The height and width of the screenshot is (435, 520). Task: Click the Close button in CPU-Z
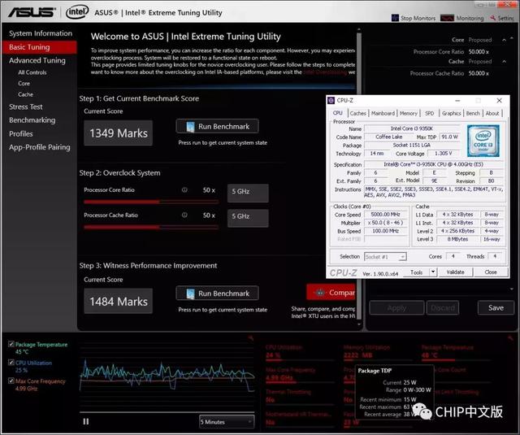[x=491, y=272]
